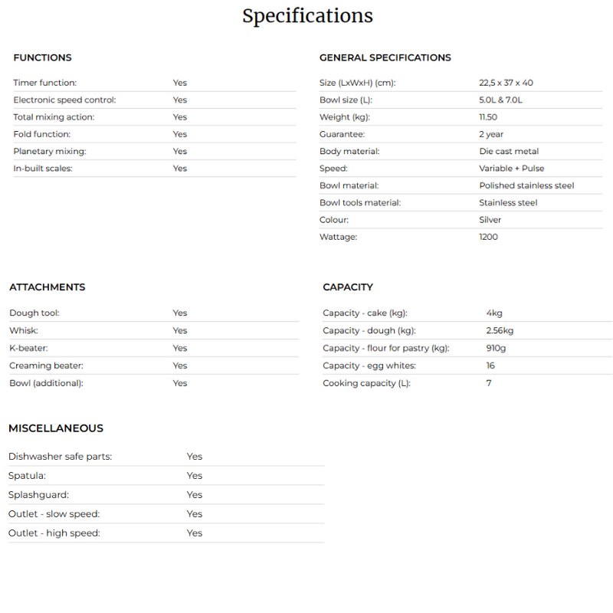The width and height of the screenshot is (613, 613).
Task: Click the Creaming beater label
Action: pos(46,366)
